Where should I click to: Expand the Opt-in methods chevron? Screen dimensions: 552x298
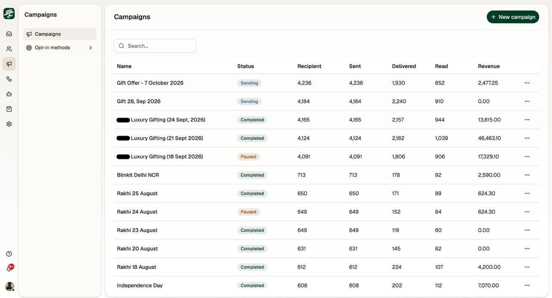pos(91,48)
